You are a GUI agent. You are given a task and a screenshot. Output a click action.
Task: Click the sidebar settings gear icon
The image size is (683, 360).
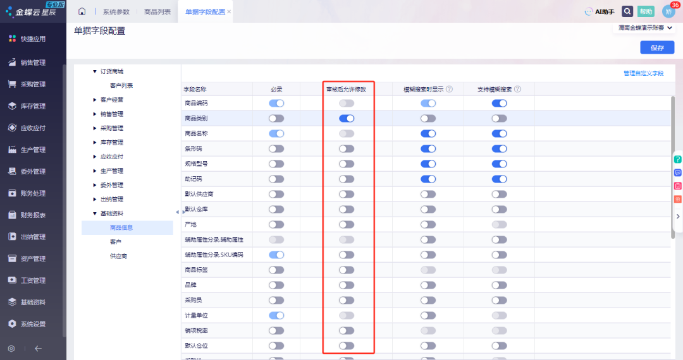tap(11, 348)
